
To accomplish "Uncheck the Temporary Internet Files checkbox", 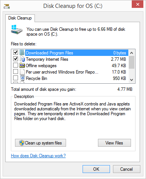I will tap(15, 59).
